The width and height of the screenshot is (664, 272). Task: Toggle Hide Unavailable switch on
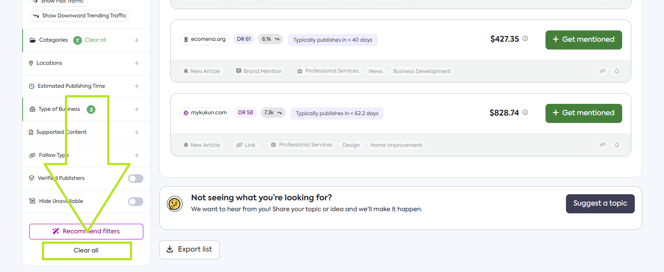(136, 202)
